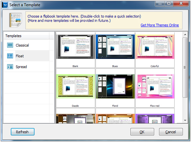
Task: Click the Dazzle template label
Action: (x=75, y=106)
